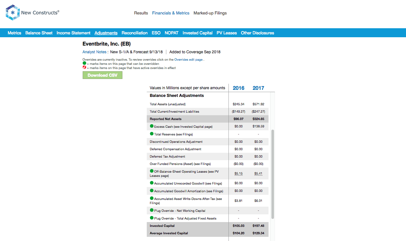Click the Reported Net Assets 2017 value $324.65
The height and width of the screenshot is (241, 406).
258,119
